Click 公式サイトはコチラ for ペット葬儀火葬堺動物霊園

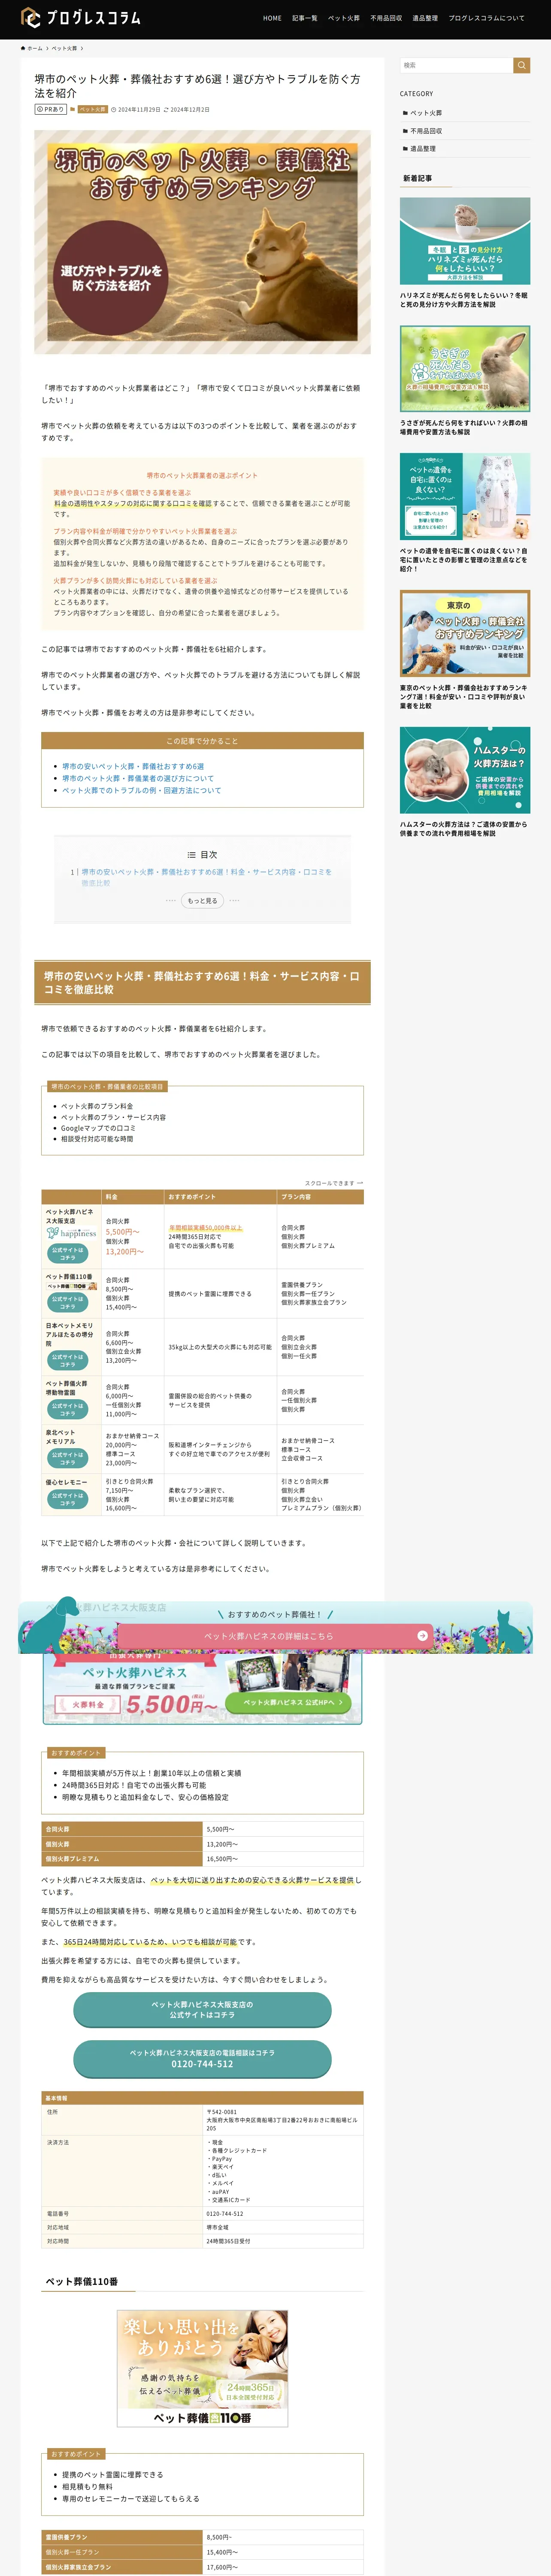[x=67, y=1410]
